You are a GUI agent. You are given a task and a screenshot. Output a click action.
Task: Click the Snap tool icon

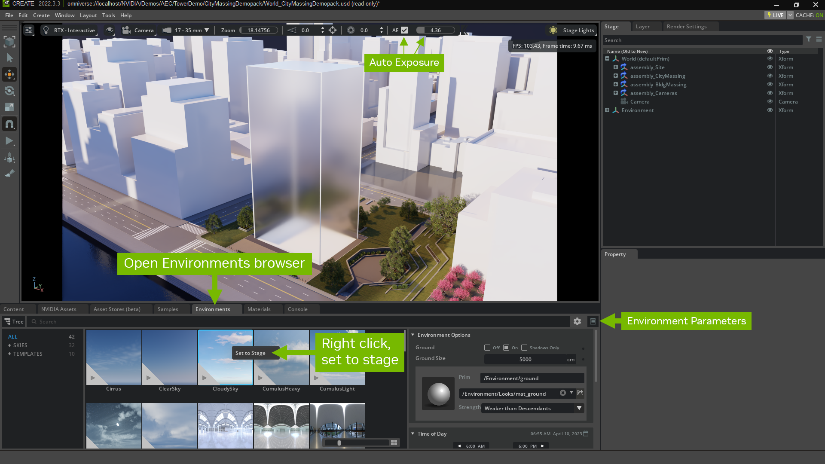9,124
